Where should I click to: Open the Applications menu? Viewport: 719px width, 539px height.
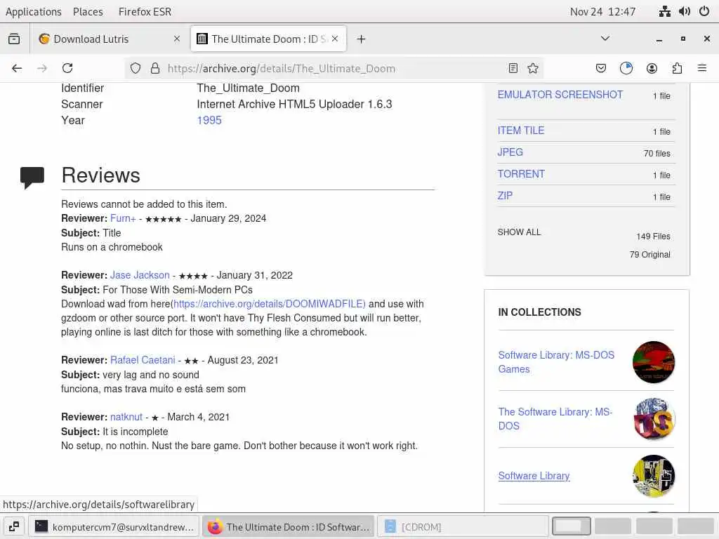tap(34, 11)
